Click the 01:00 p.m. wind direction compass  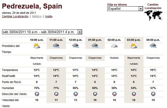tap(95, 94)
